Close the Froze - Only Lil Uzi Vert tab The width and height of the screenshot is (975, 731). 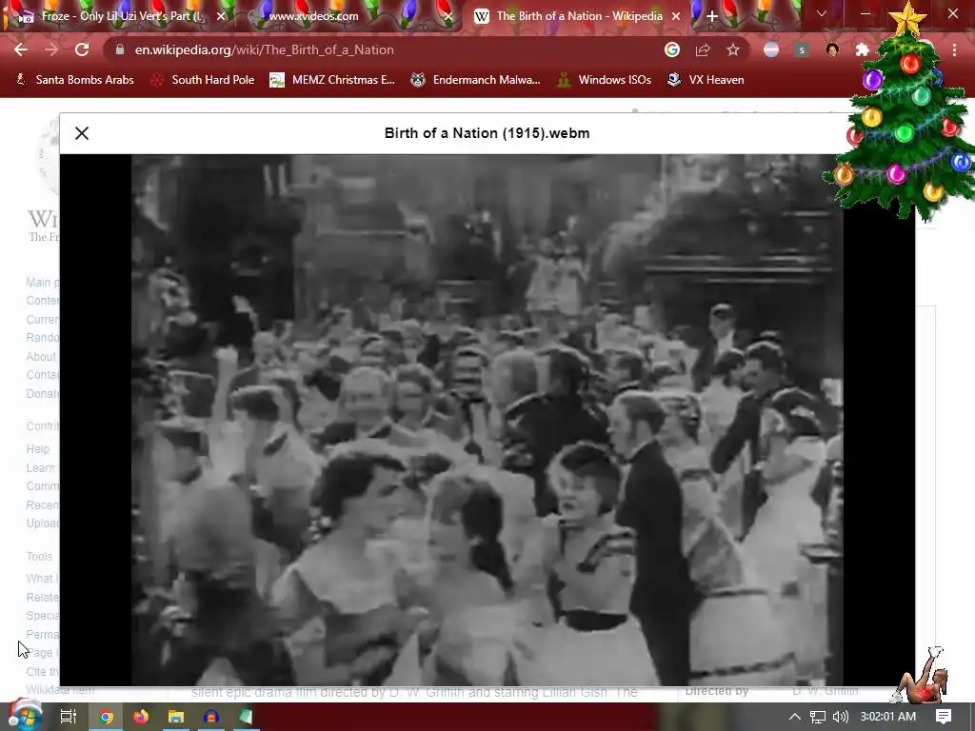coord(221,16)
